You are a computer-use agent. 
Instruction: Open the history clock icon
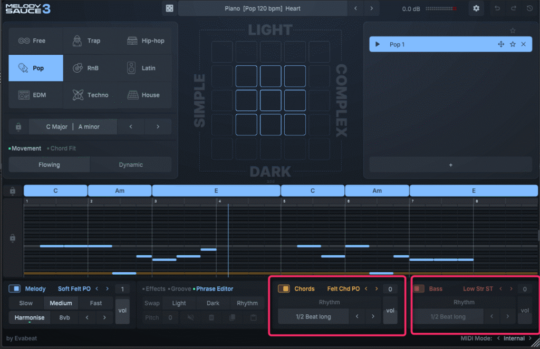click(x=529, y=8)
